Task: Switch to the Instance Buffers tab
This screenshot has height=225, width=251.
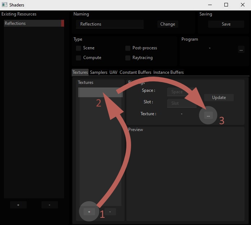Action: [169, 72]
